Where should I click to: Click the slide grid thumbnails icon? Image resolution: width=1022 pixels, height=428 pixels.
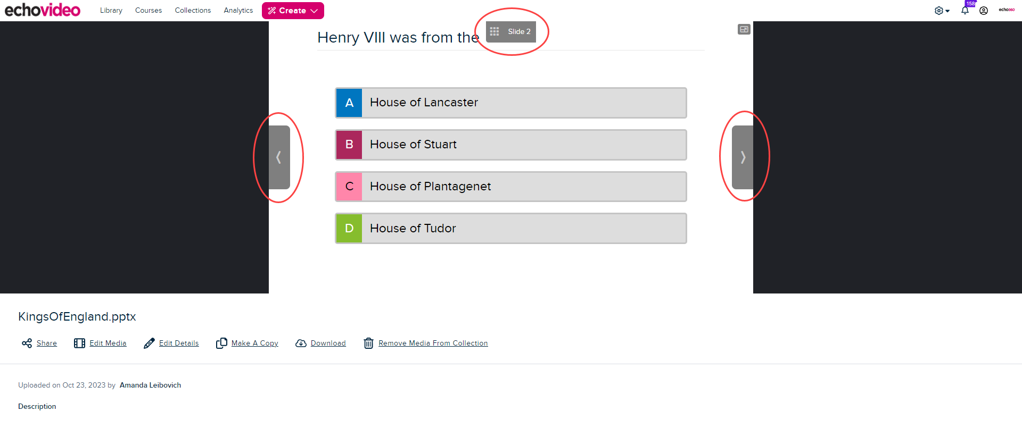(494, 31)
